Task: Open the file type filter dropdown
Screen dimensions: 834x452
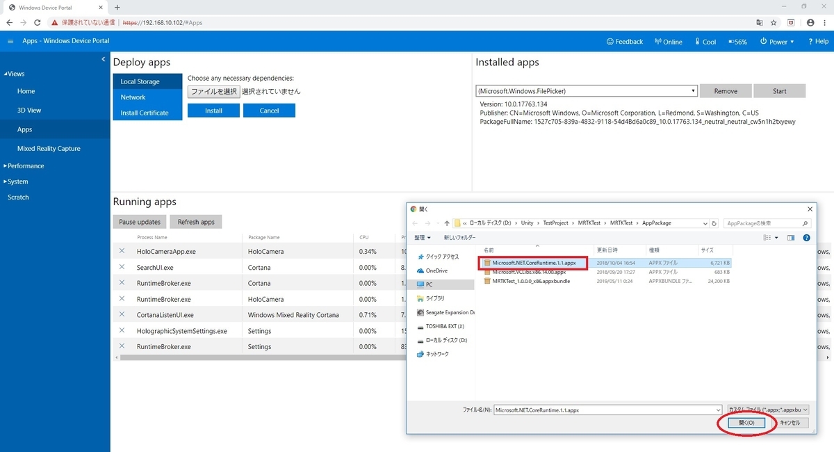Action: click(768, 410)
